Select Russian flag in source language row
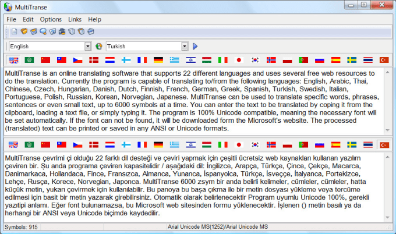Image resolution: width=396 pixels, height=234 pixels. 320,60
